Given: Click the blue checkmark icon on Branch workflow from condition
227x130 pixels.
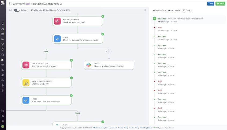Looking at the screenshot, I should [x=26, y=100].
